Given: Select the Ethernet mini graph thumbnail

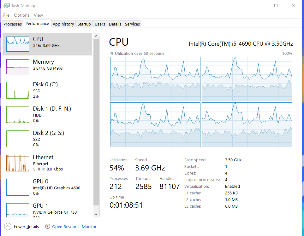Looking at the screenshot, I should [x=18, y=163].
